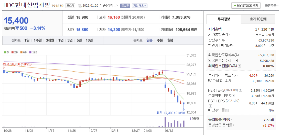Switch to the 투자정보 tab

[224, 19]
